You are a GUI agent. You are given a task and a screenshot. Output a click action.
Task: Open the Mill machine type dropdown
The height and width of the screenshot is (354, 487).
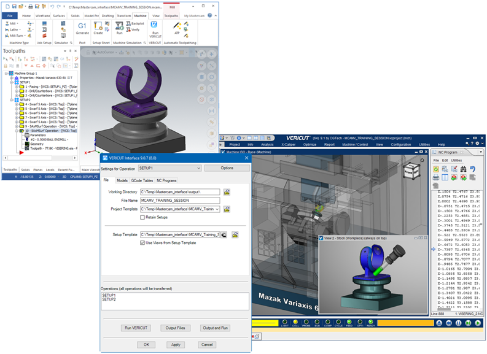(x=17, y=23)
